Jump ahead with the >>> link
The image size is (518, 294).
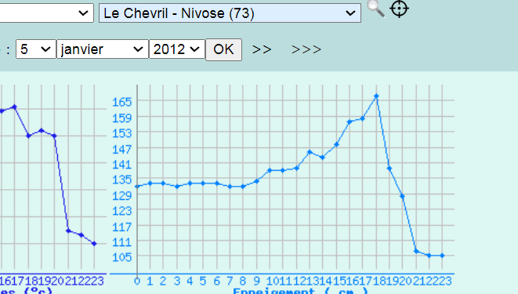(306, 49)
